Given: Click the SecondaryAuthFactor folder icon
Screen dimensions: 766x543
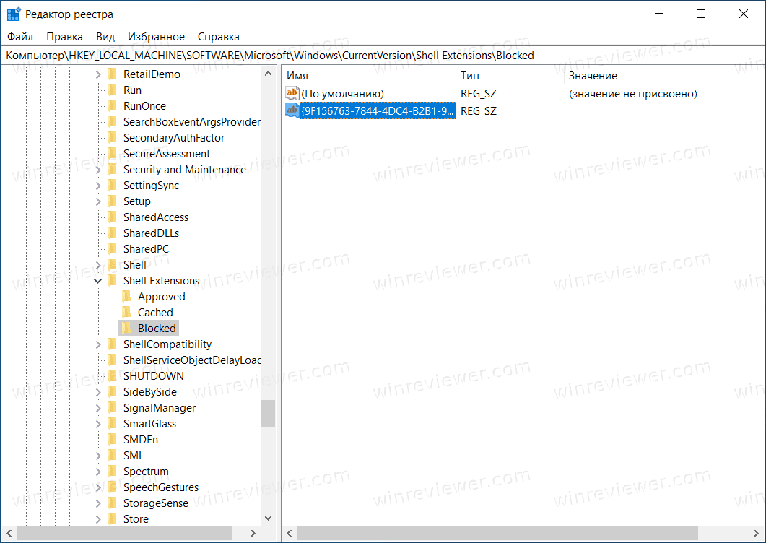Looking at the screenshot, I should (113, 138).
